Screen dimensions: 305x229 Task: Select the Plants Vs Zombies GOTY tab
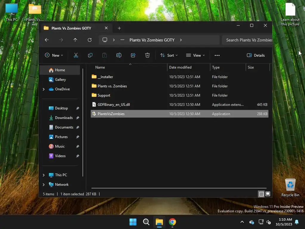(x=75, y=28)
